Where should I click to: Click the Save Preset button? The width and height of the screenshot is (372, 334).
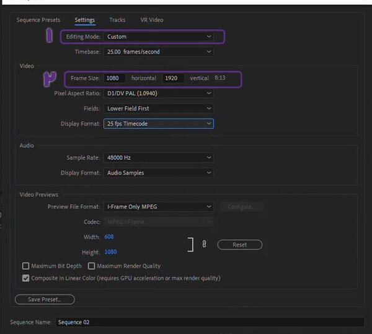click(45, 299)
